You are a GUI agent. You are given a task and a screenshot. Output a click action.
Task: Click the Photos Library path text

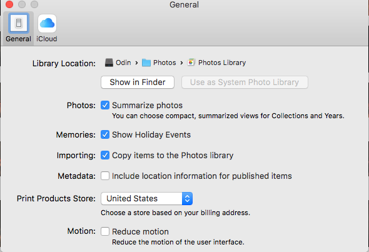(x=222, y=63)
